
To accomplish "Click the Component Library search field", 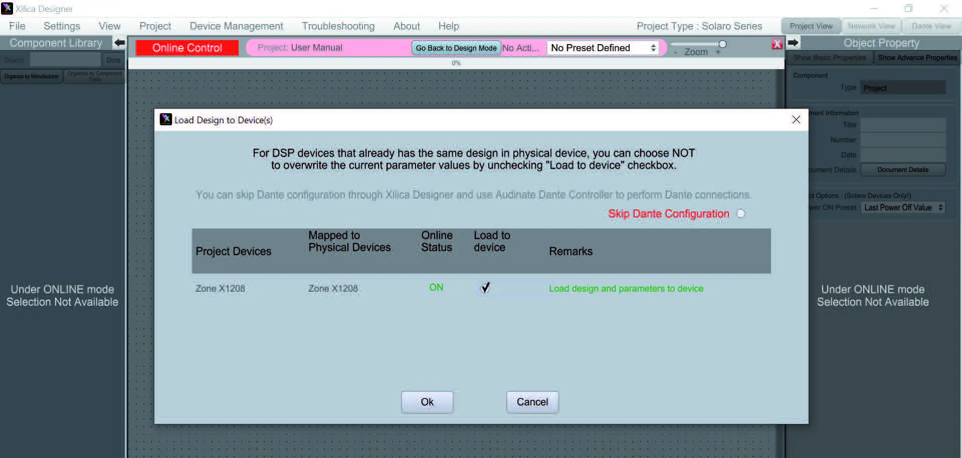I will click(x=65, y=60).
